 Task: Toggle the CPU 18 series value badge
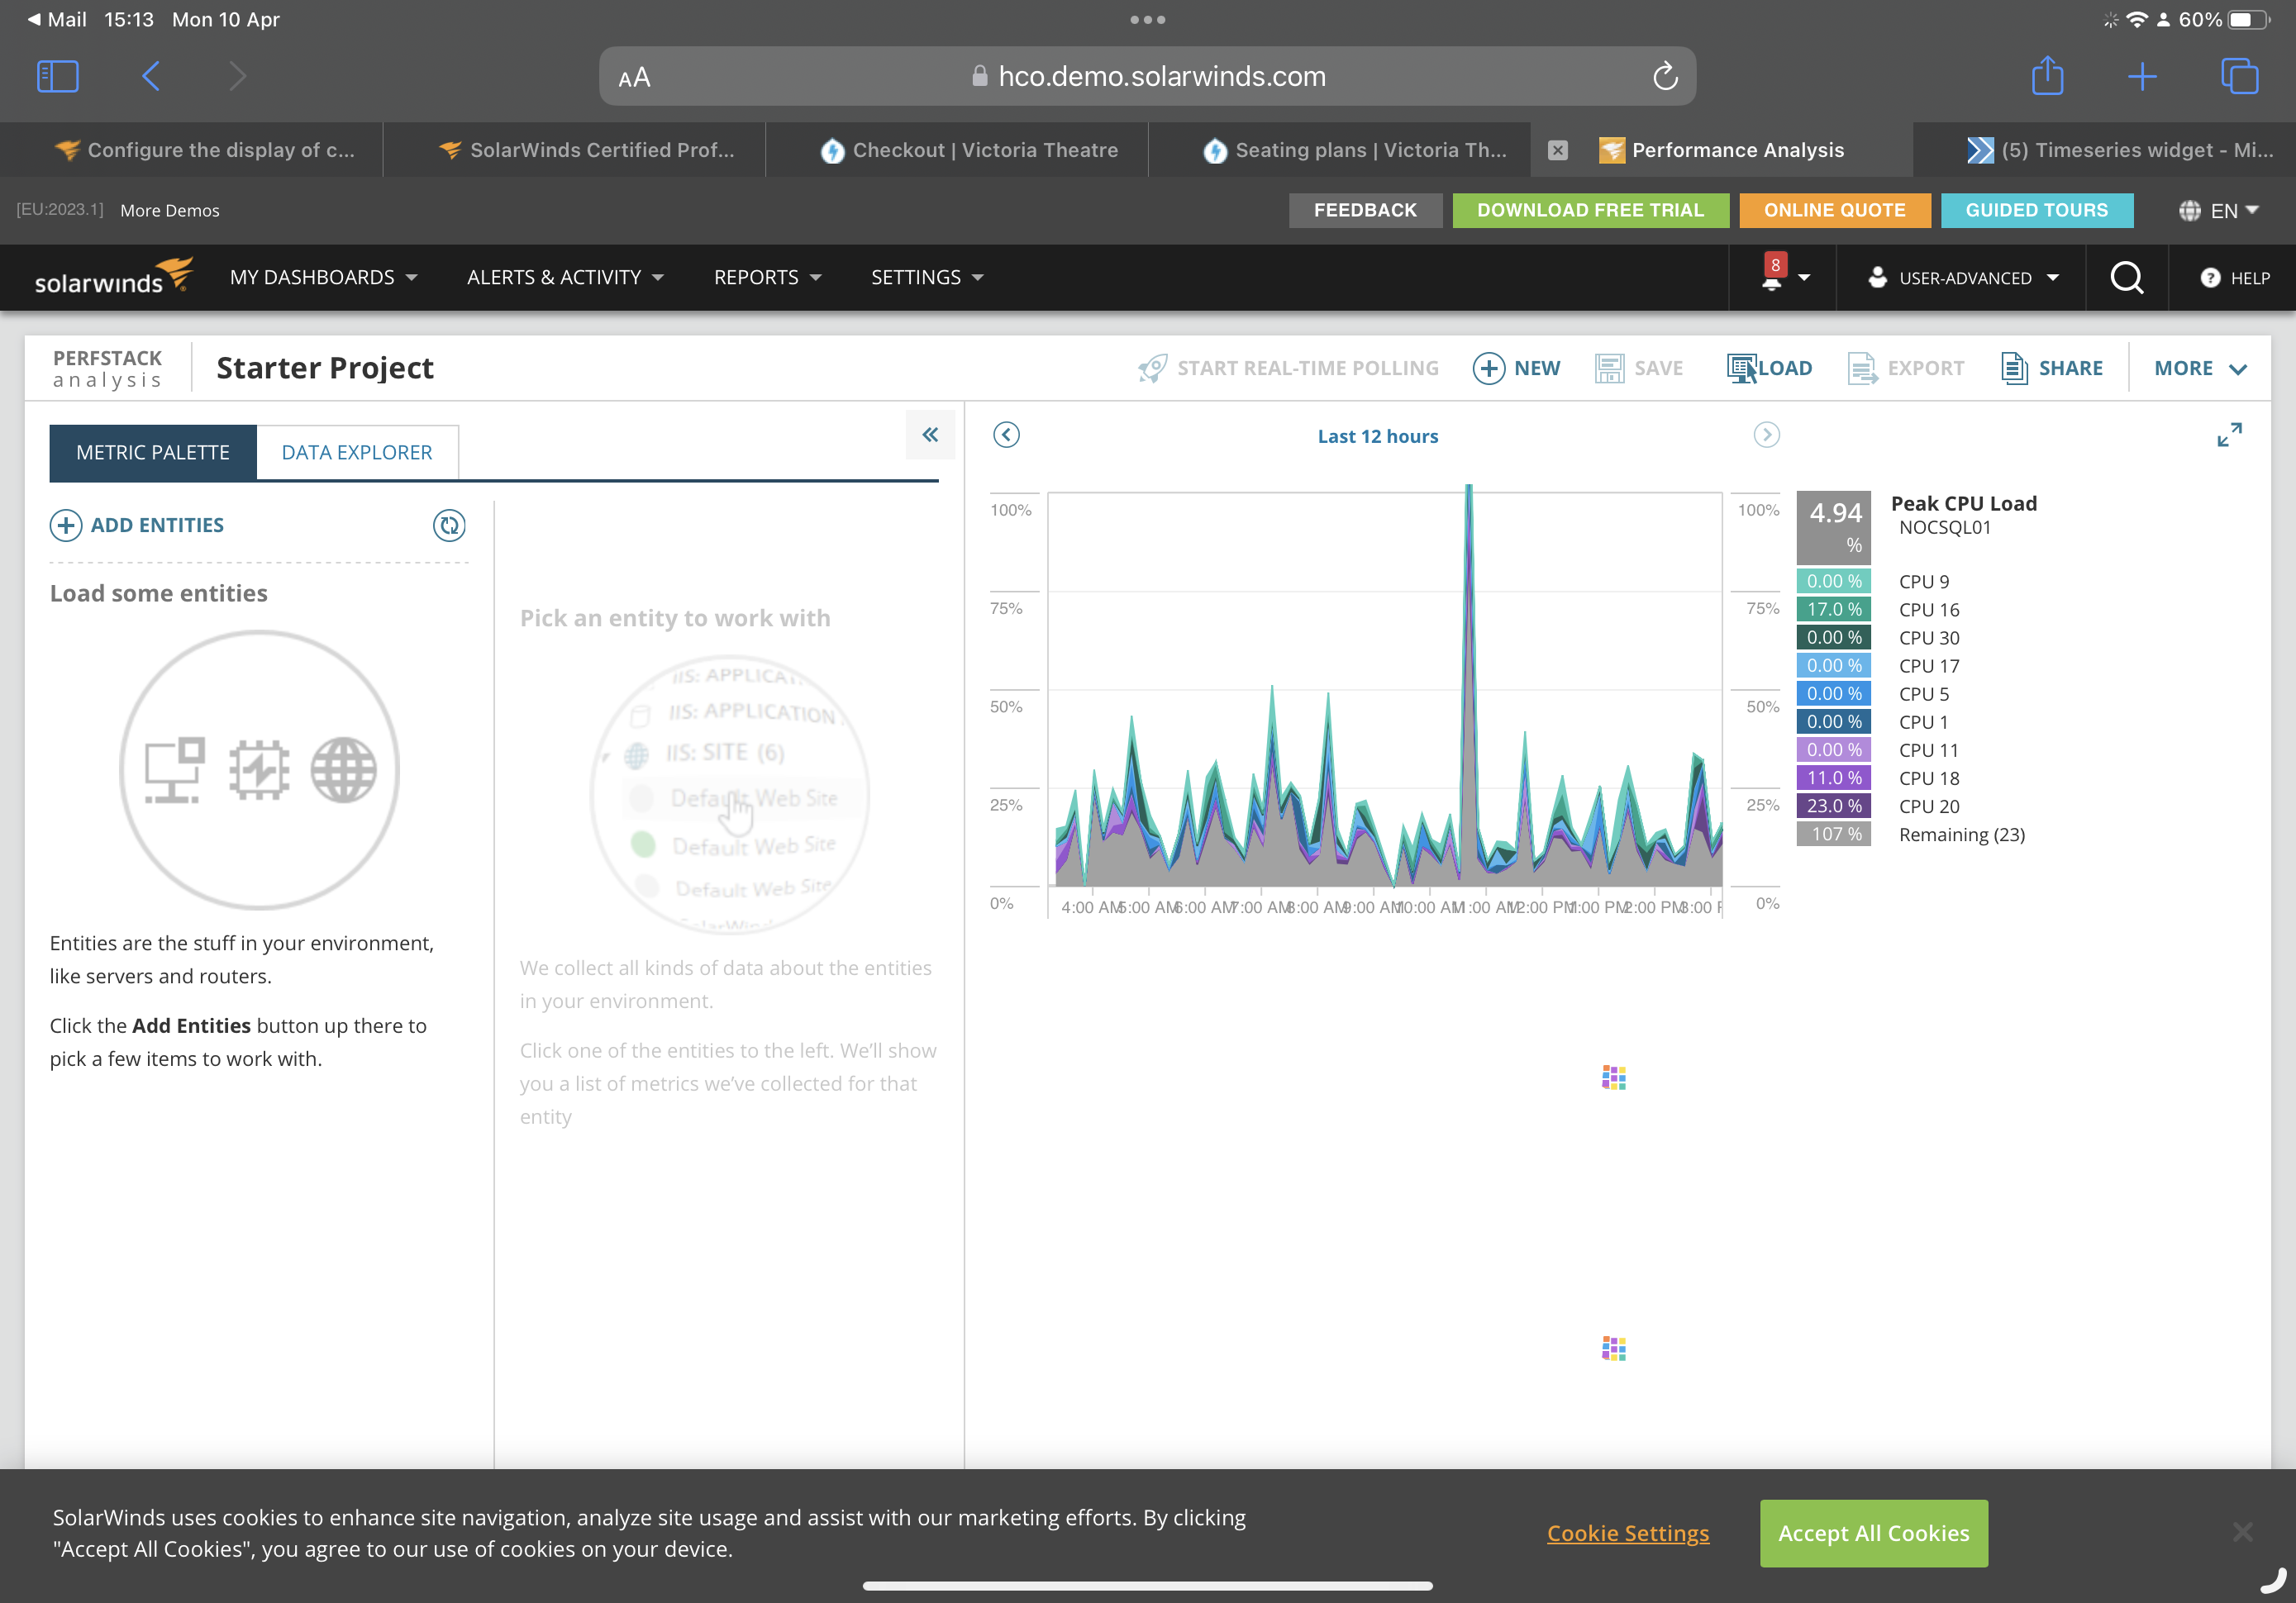(x=1833, y=778)
